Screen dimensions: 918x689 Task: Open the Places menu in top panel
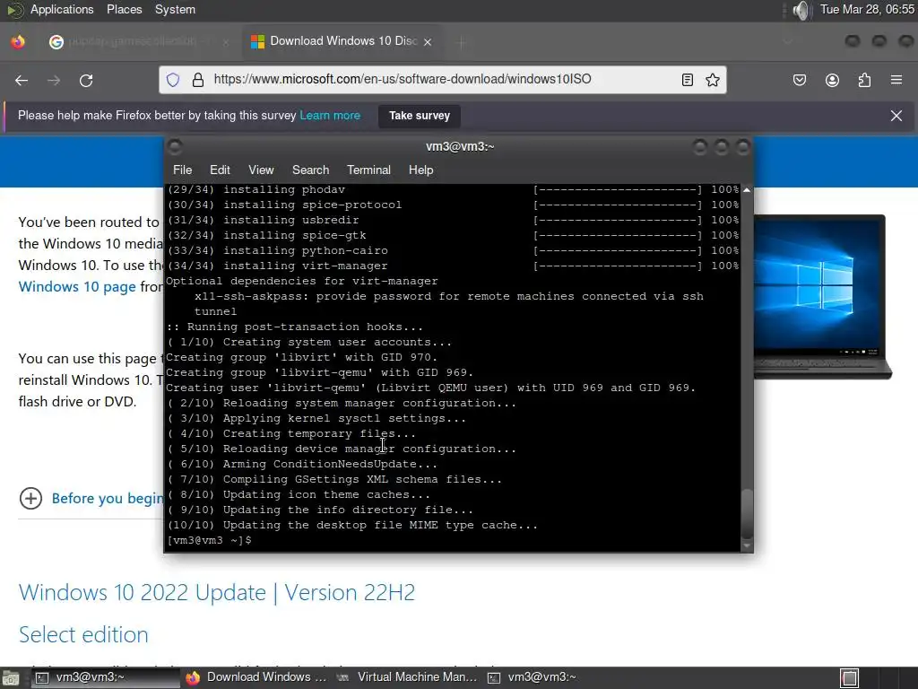(x=124, y=9)
